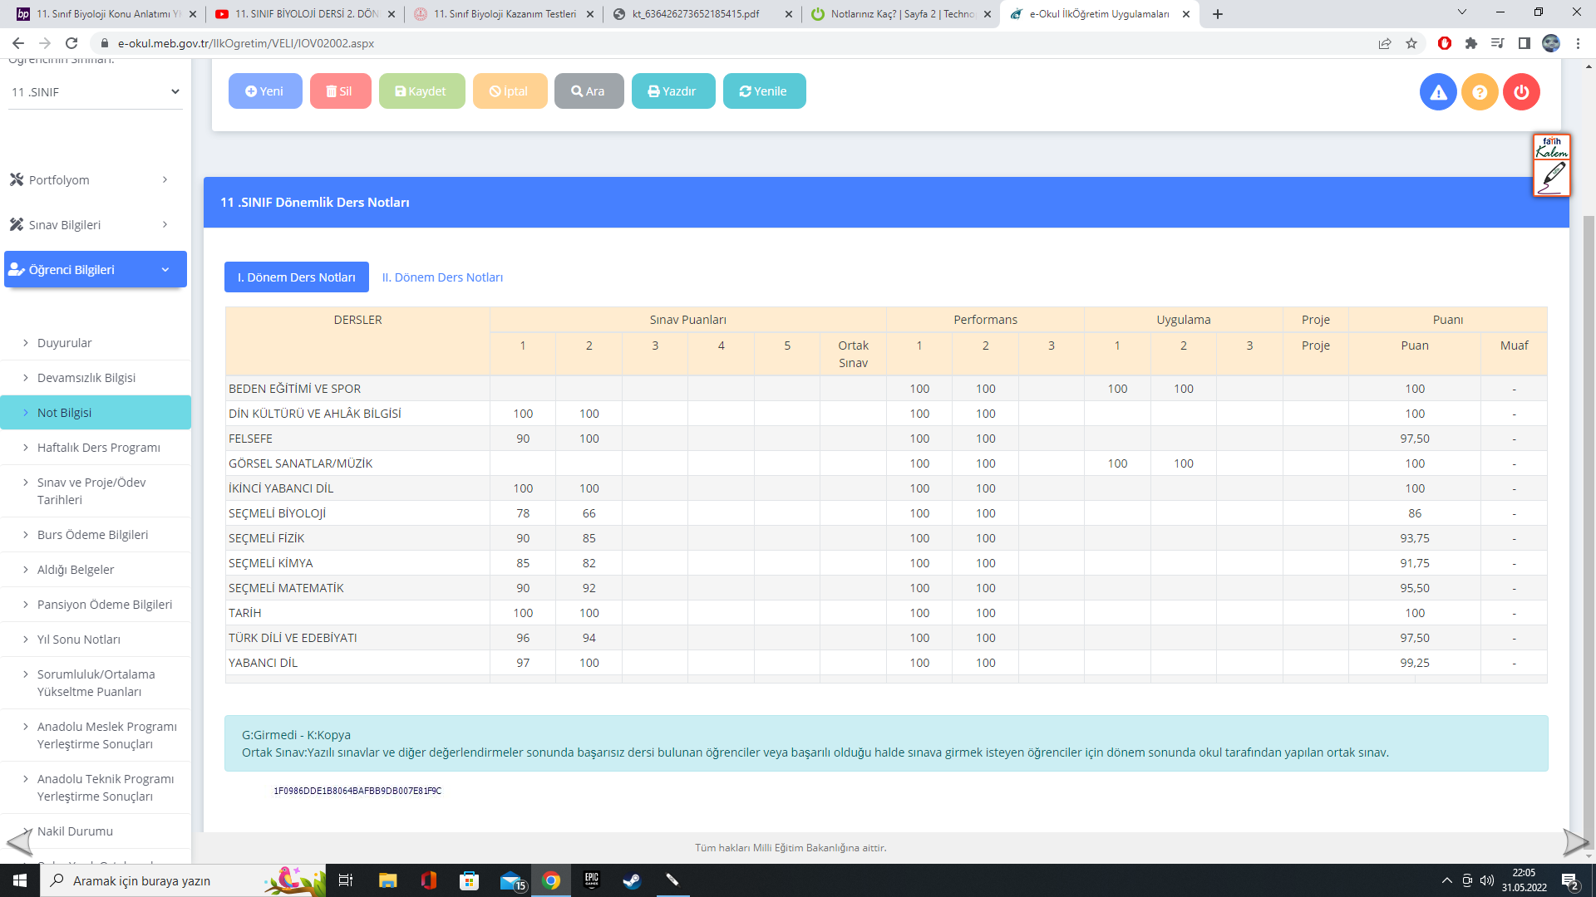The height and width of the screenshot is (897, 1596).
Task: Open the 11 .SINIF class dropdown
Action: (96, 92)
